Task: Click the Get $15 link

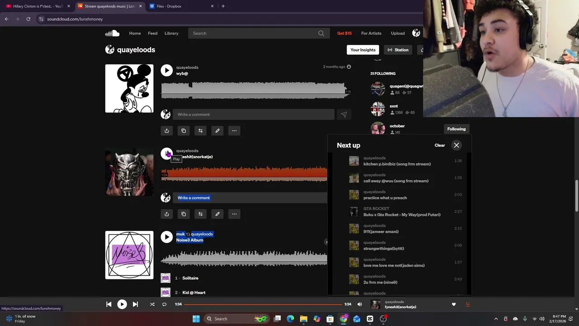Action: [x=344, y=33]
